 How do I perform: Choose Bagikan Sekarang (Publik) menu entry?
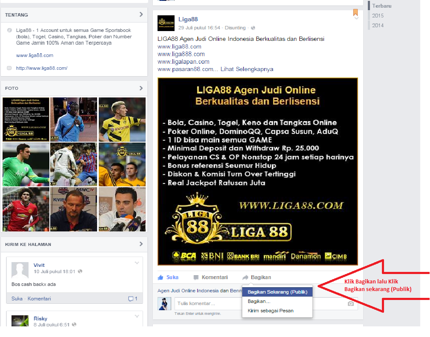pyautogui.click(x=277, y=292)
